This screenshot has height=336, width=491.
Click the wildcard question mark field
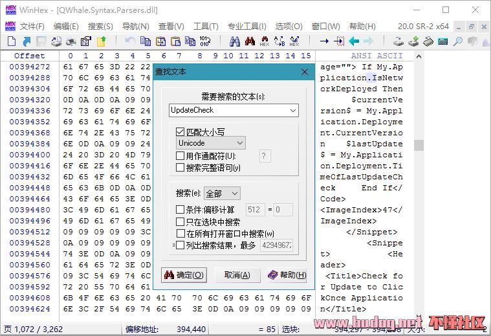pos(265,156)
